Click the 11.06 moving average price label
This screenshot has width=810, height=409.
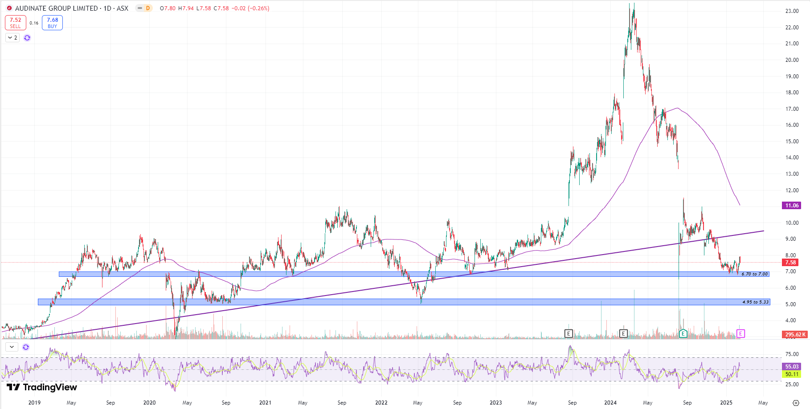(792, 206)
